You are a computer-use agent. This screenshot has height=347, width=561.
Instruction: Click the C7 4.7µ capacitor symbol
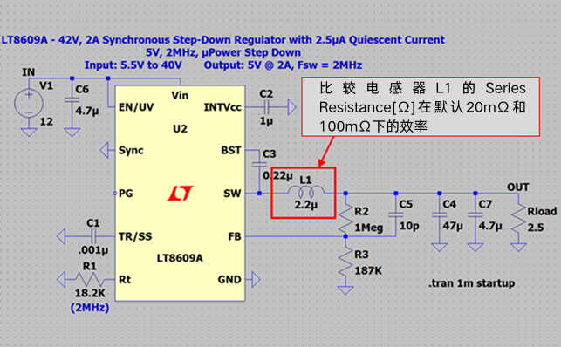(475, 214)
